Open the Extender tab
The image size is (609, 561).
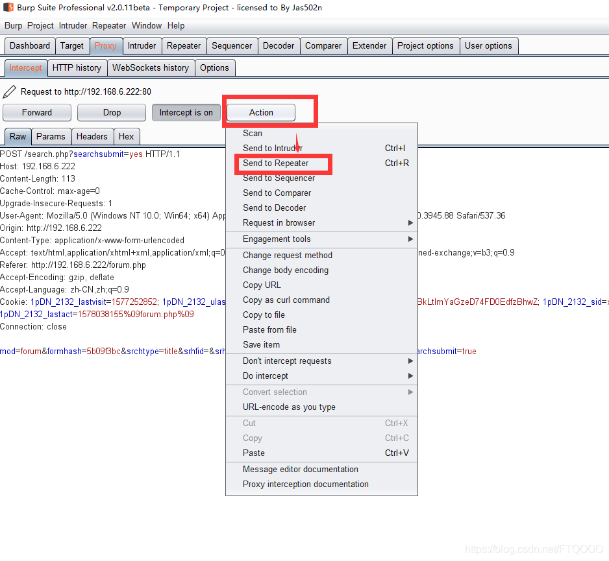(369, 46)
